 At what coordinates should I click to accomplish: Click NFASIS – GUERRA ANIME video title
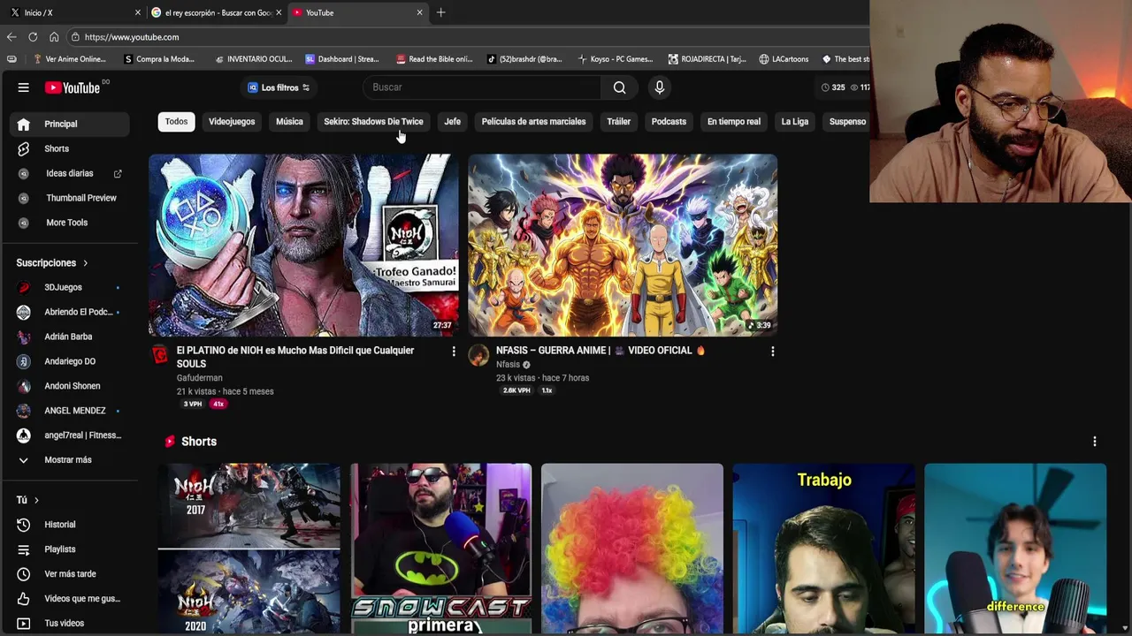click(x=600, y=351)
